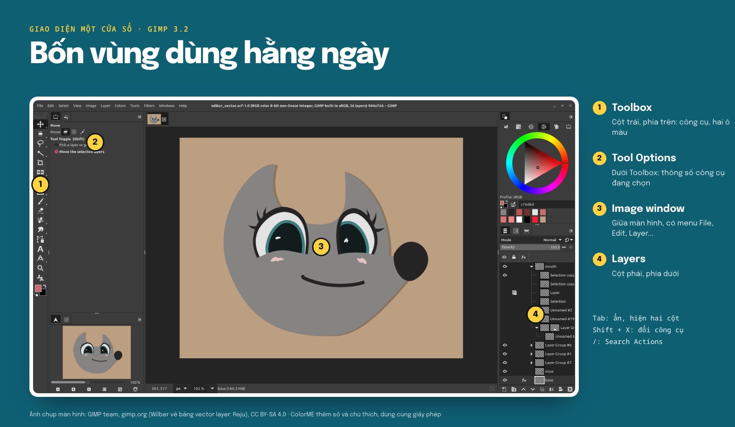Image resolution: width=735 pixels, height=427 pixels.
Task: Select the Measure tool
Action: click(40, 258)
